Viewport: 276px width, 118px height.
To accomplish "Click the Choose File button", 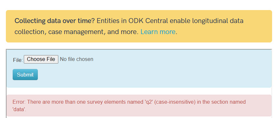I will coord(41,59).
